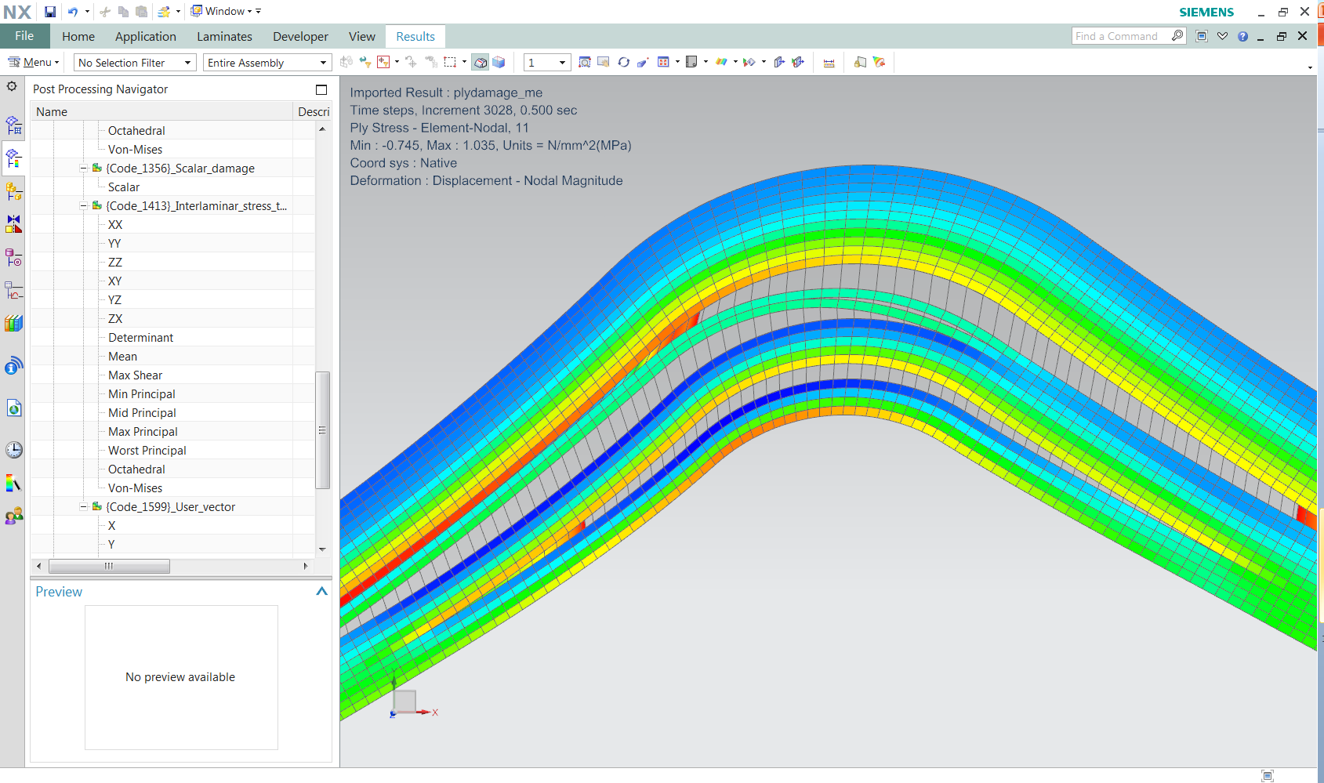1324x783 pixels.
Task: Click the rotate view icon
Action: pyautogui.click(x=624, y=62)
